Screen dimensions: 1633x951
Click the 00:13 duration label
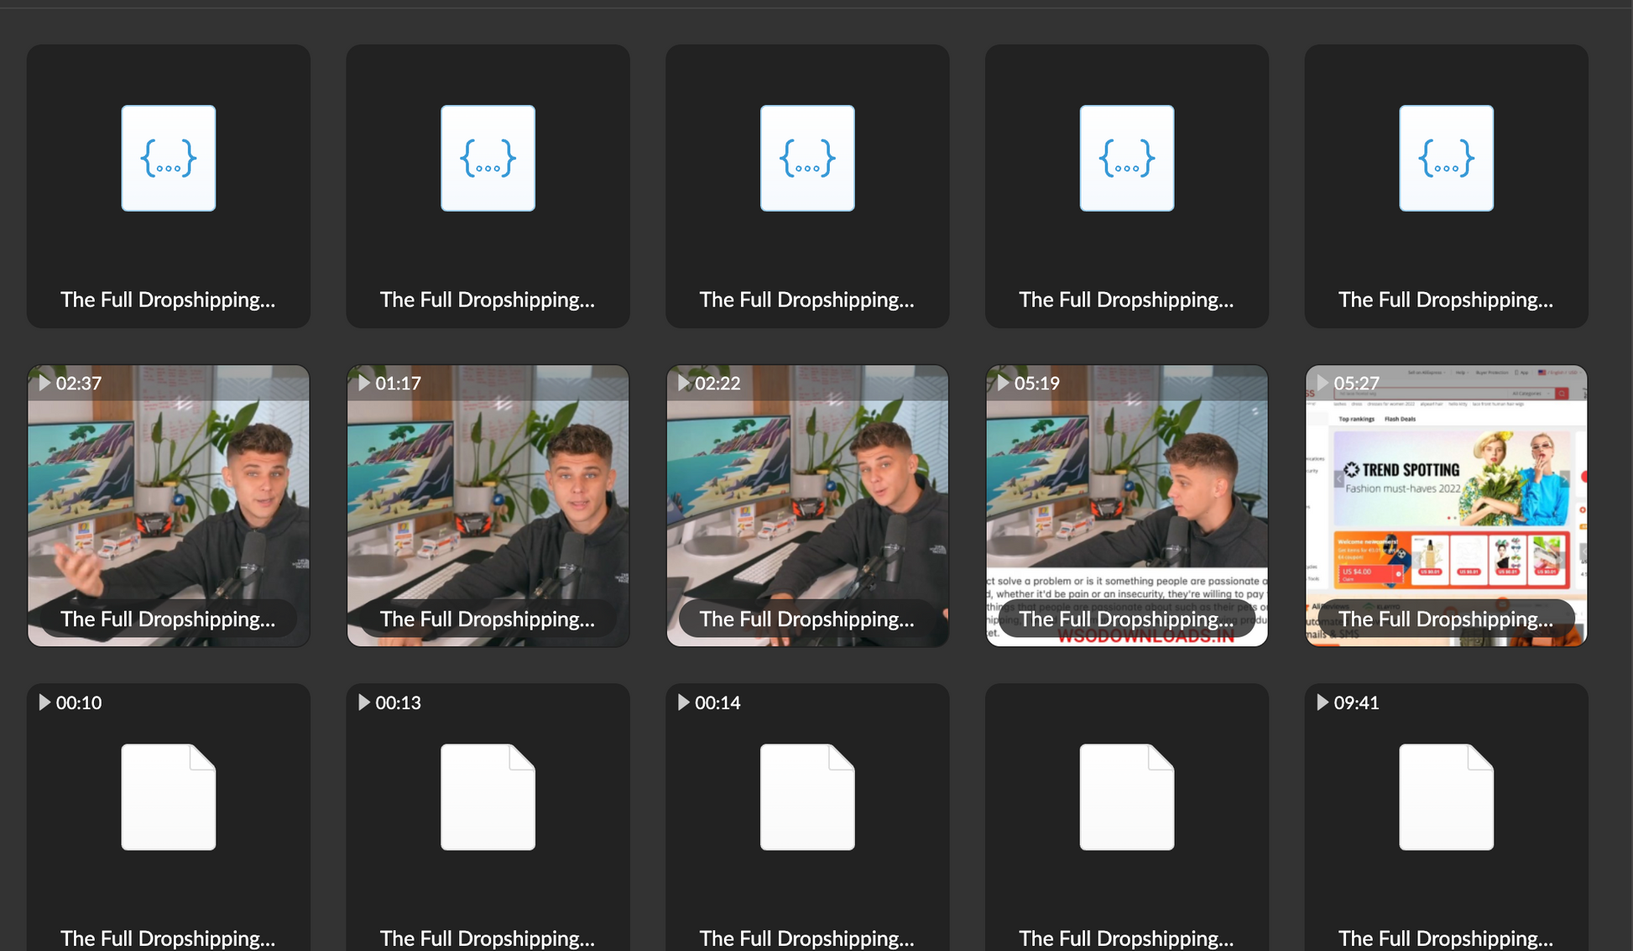pos(398,703)
